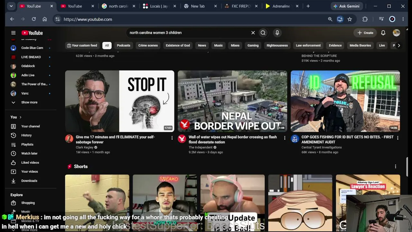This screenshot has width=412, height=232.
Task: Click the browser address bar URL
Action: pyautogui.click(x=88, y=19)
